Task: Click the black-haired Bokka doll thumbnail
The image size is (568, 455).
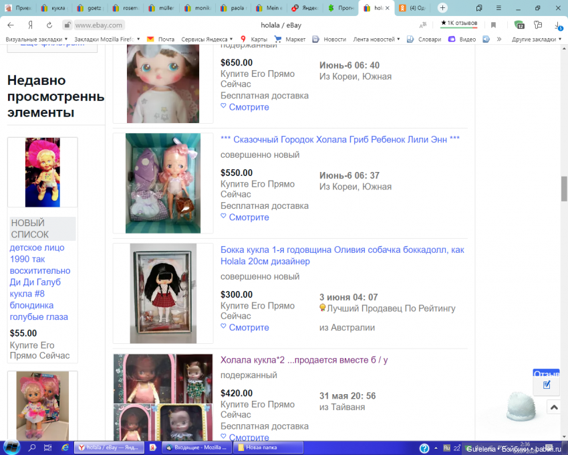Action: pyautogui.click(x=162, y=293)
